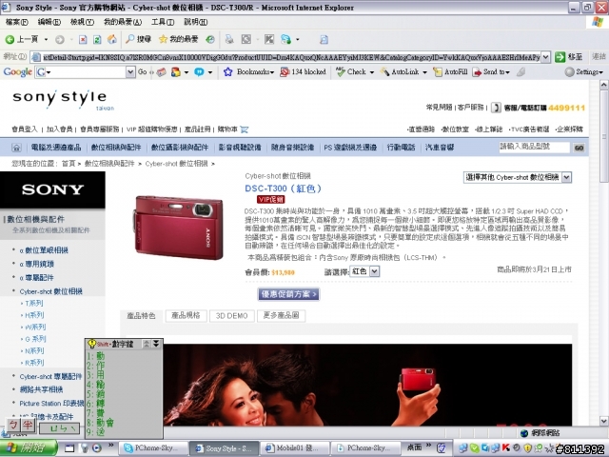Click the VIP促銷 red badge
Image resolution: width=609 pixels, height=457 pixels.
tap(270, 199)
